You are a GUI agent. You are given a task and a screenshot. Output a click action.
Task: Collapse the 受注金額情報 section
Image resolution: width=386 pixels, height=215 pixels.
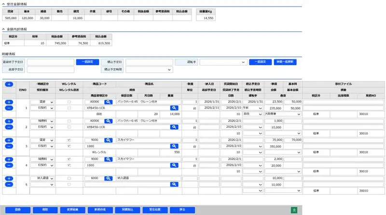point(3,4)
